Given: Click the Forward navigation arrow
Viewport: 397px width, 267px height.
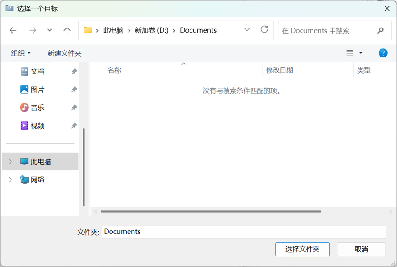Looking at the screenshot, I should 33,30.
